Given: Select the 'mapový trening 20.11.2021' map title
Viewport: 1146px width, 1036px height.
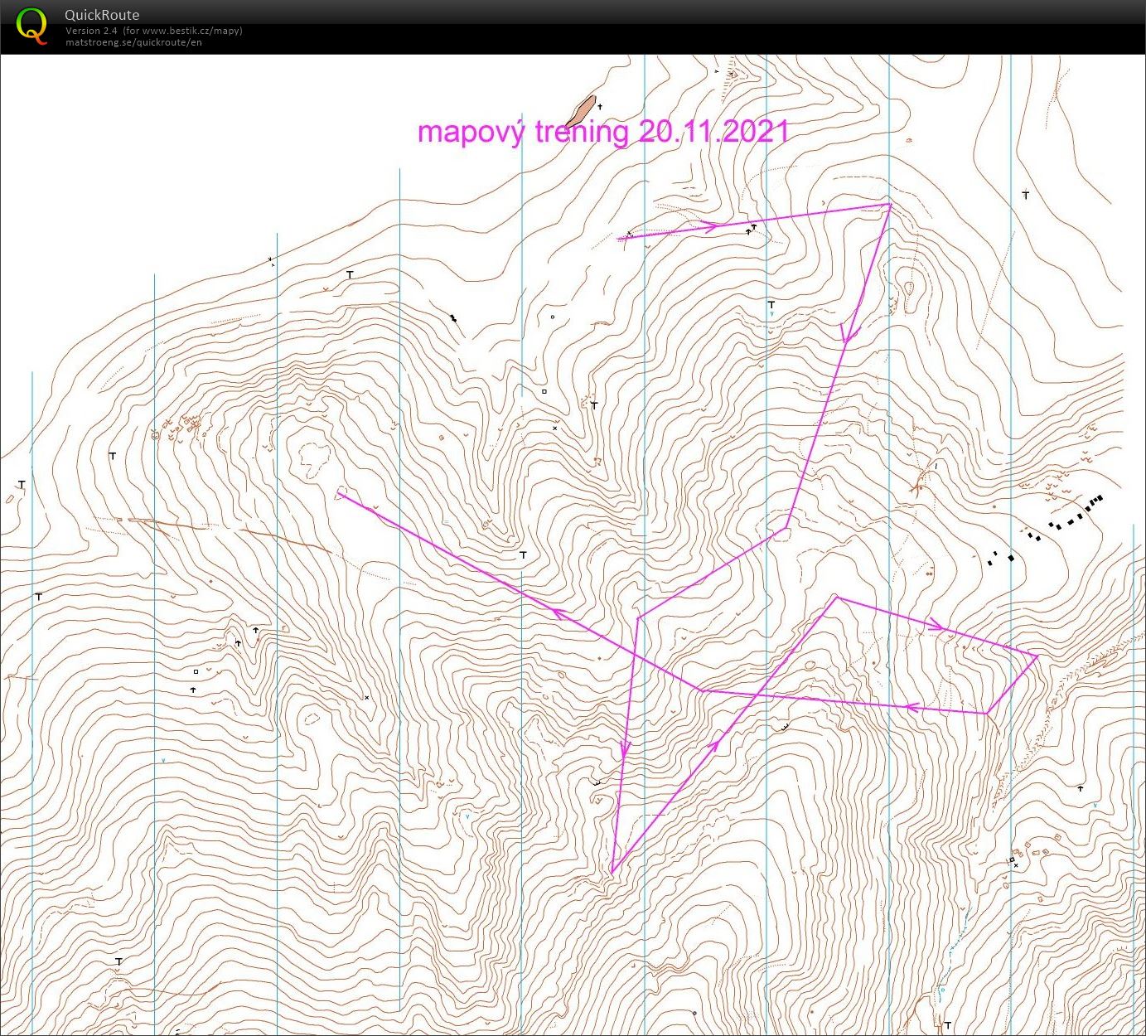Looking at the screenshot, I should [x=602, y=132].
